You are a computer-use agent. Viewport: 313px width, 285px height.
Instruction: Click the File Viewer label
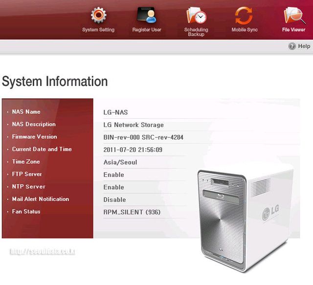pyautogui.click(x=293, y=30)
